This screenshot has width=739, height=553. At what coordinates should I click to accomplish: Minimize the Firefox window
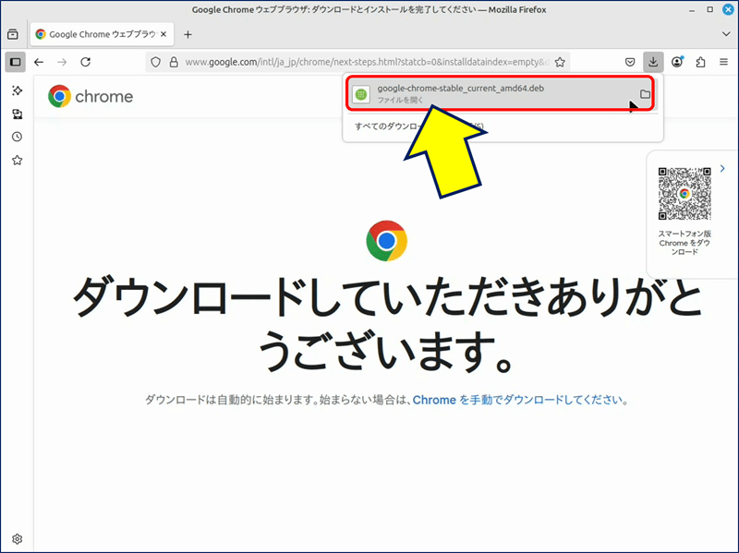tap(692, 10)
